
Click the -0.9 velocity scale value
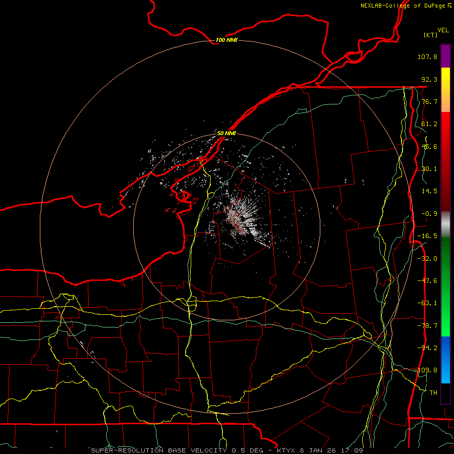click(x=429, y=214)
